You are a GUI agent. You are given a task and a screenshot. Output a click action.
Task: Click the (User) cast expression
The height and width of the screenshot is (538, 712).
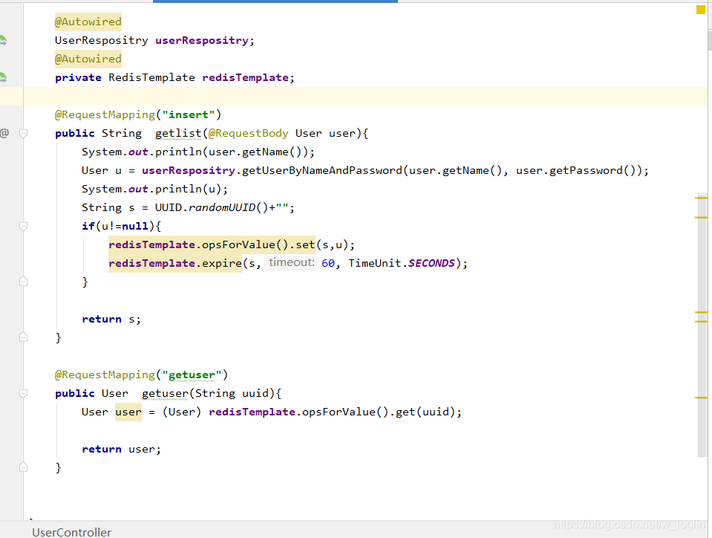click(182, 412)
